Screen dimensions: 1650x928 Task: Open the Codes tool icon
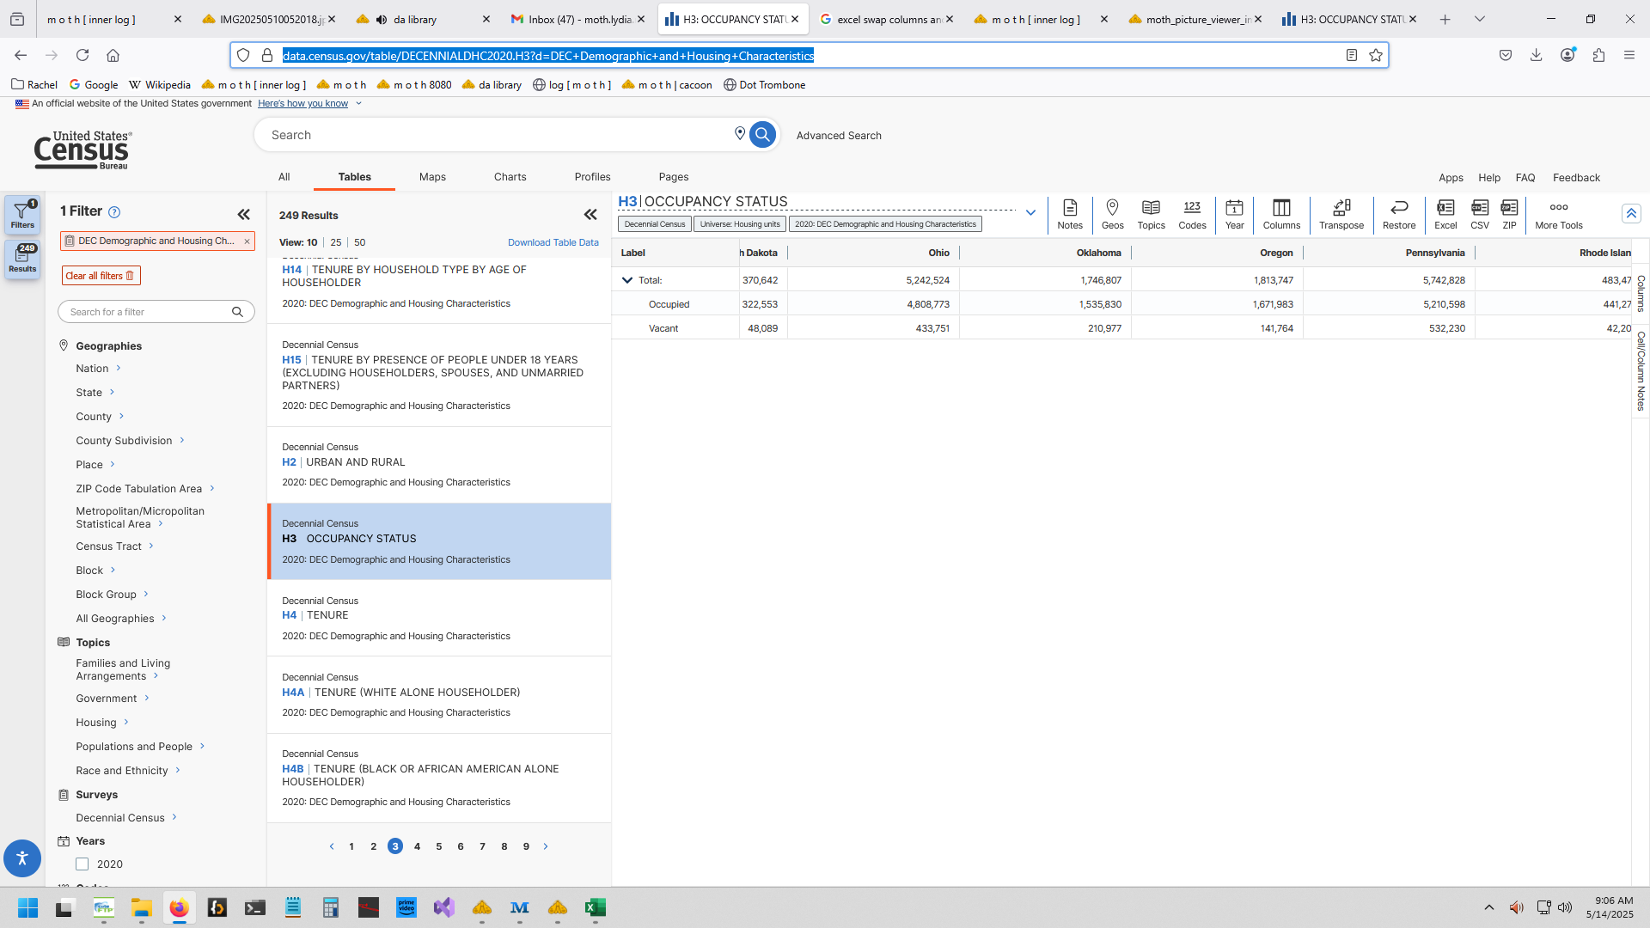[x=1191, y=214]
